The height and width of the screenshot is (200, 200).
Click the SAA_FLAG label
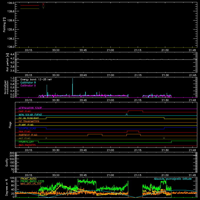(24, 131)
